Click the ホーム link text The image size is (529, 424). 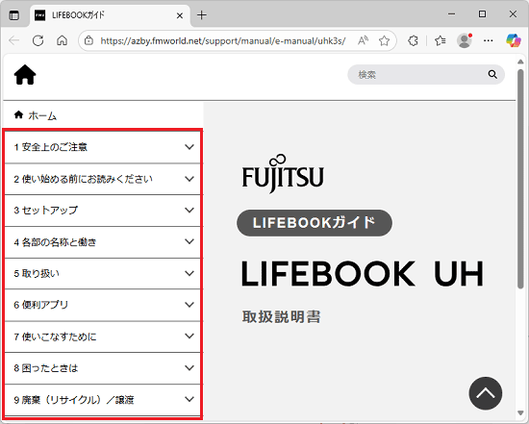coord(42,115)
